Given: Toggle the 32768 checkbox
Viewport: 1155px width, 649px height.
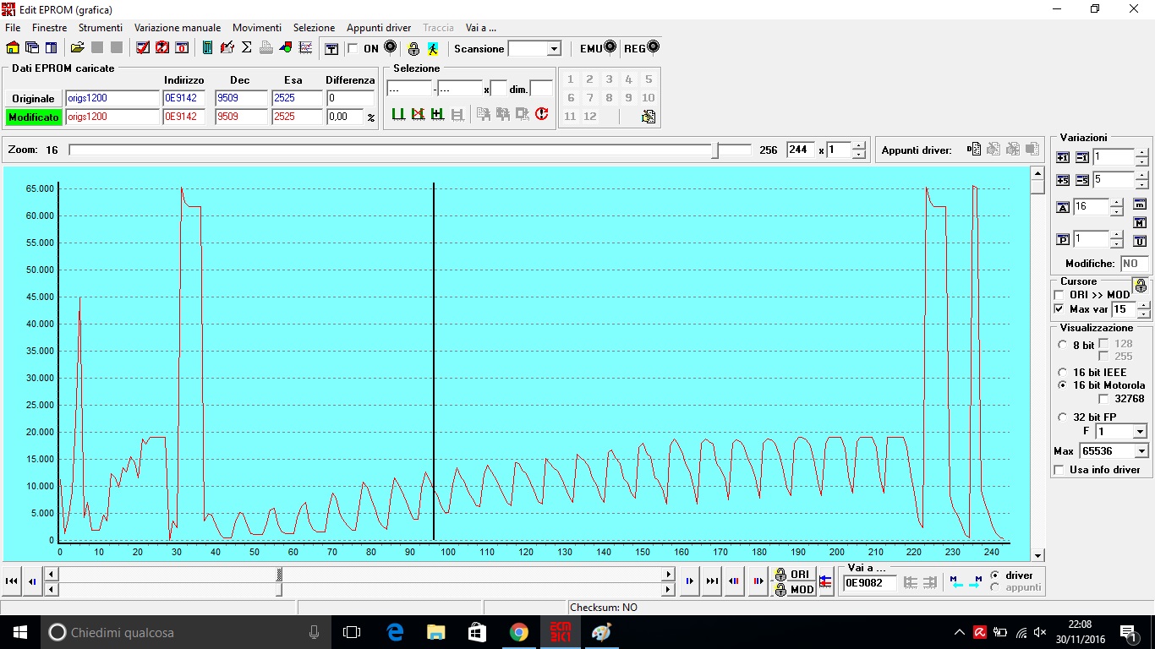Looking at the screenshot, I should [x=1103, y=399].
